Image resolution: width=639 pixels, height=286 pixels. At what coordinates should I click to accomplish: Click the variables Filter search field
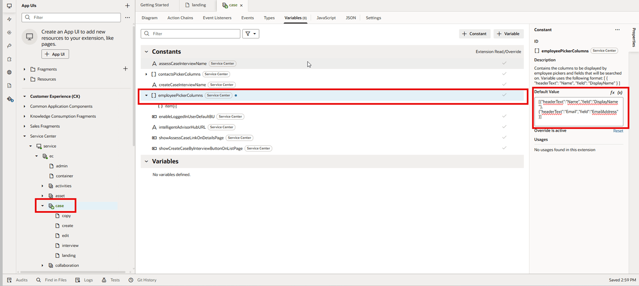(190, 34)
